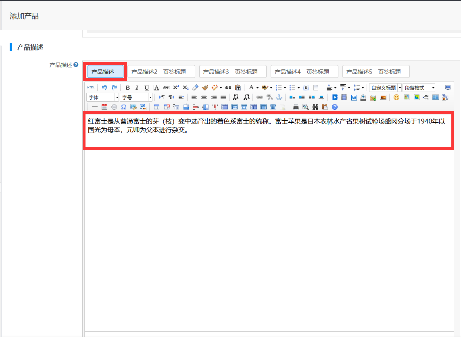Insert special character with Omega icon

[x=124, y=107]
